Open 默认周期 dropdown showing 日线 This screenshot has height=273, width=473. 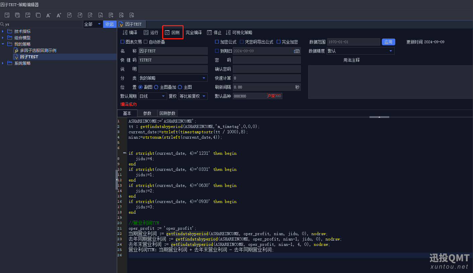point(152,96)
